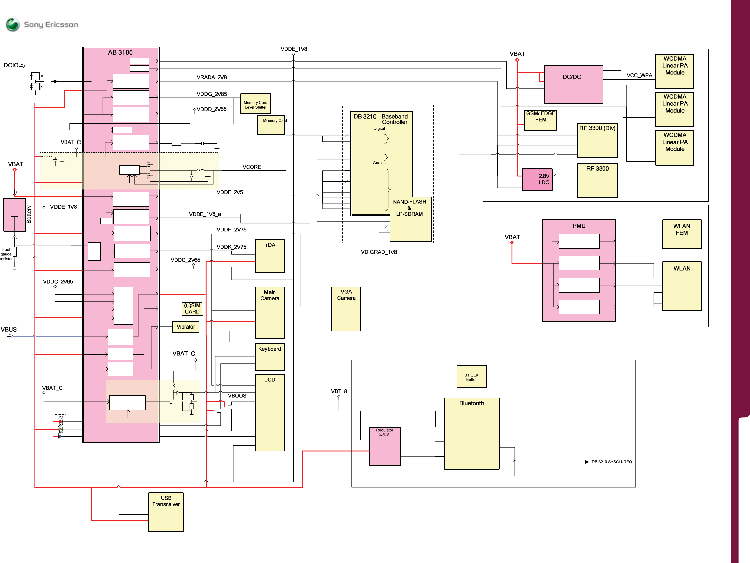Click the Battery symbol block
Viewport: 750px width, 563px height.
click(15, 215)
